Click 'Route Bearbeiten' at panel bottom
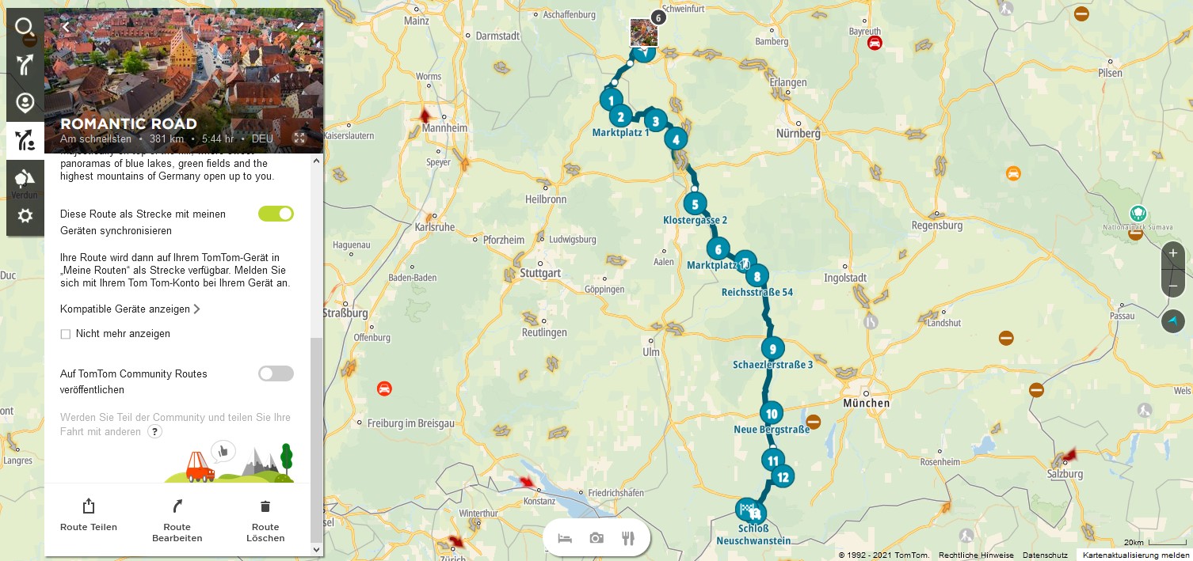Image resolution: width=1193 pixels, height=561 pixels. [177, 520]
